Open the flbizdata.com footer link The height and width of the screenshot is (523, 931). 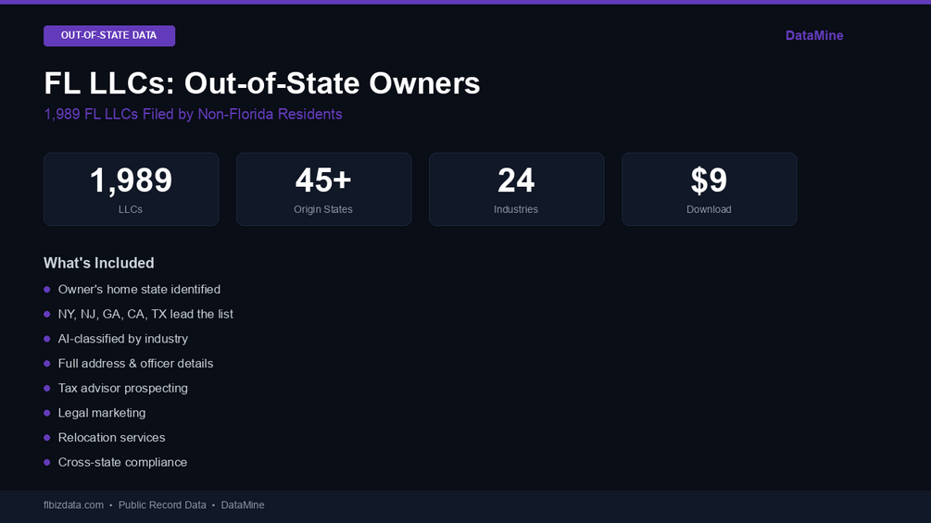pyautogui.click(x=73, y=505)
